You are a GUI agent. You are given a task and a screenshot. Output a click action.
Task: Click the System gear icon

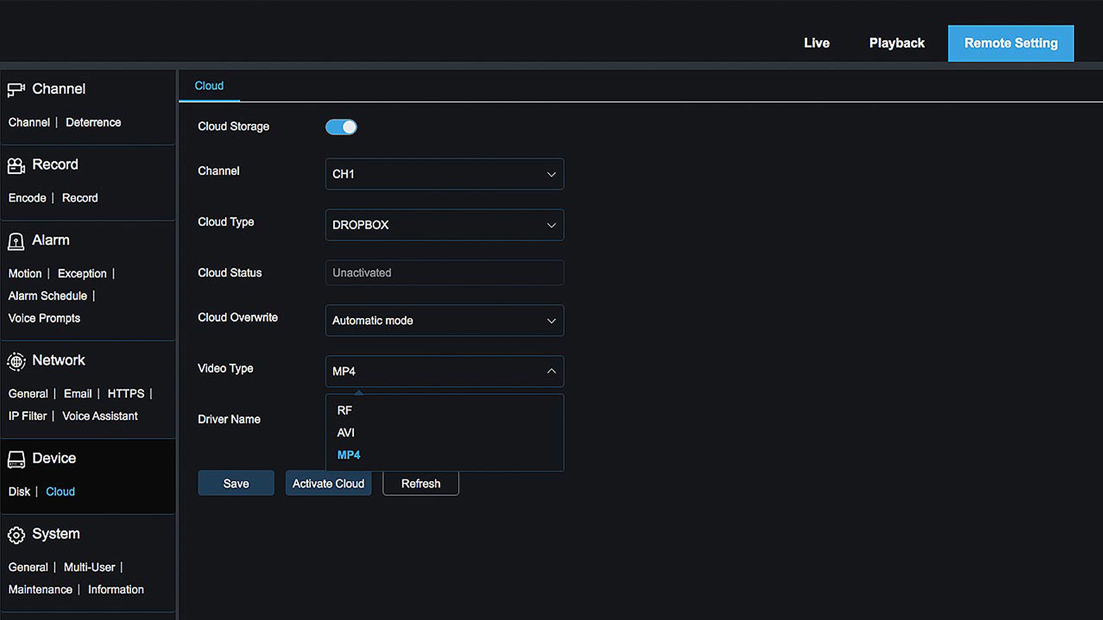click(16, 535)
